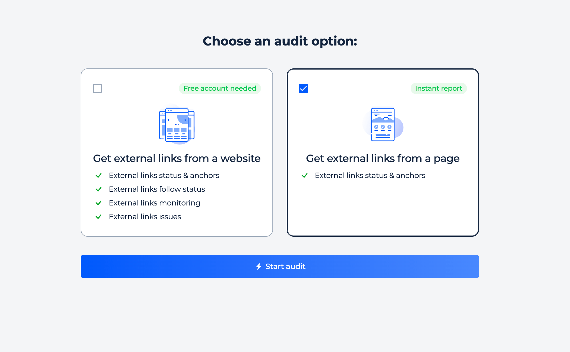
Task: Click External links status & anchors in page card
Action: [x=370, y=175]
